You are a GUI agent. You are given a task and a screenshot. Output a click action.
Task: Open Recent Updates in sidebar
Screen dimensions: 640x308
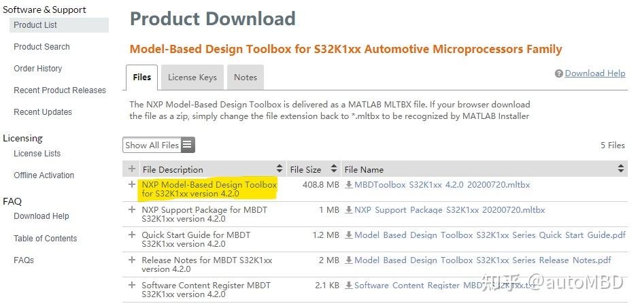(43, 112)
